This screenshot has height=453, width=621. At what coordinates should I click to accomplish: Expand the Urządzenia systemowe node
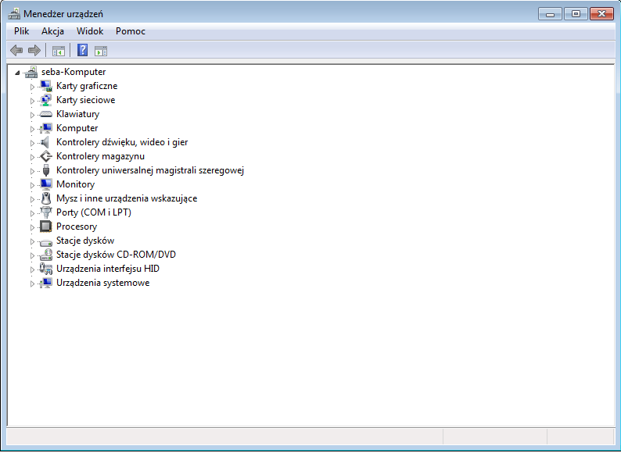33,284
